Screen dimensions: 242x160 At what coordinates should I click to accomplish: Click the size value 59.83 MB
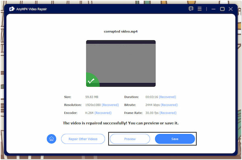[92, 97]
